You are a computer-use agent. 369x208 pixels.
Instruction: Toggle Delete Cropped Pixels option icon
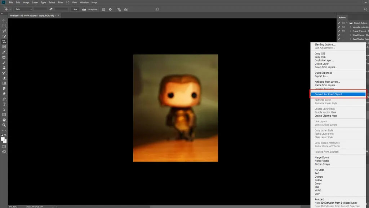point(119,9)
